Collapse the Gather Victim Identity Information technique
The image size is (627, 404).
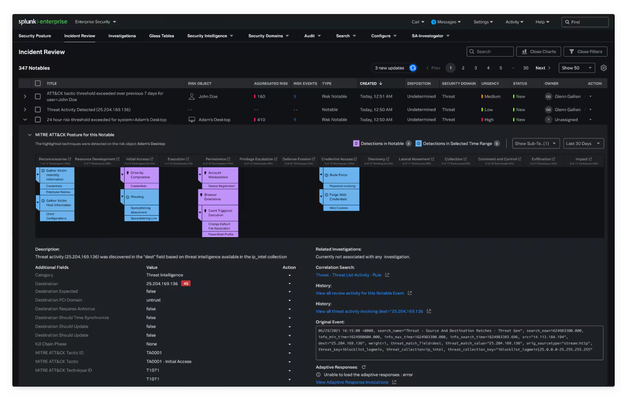(38, 174)
